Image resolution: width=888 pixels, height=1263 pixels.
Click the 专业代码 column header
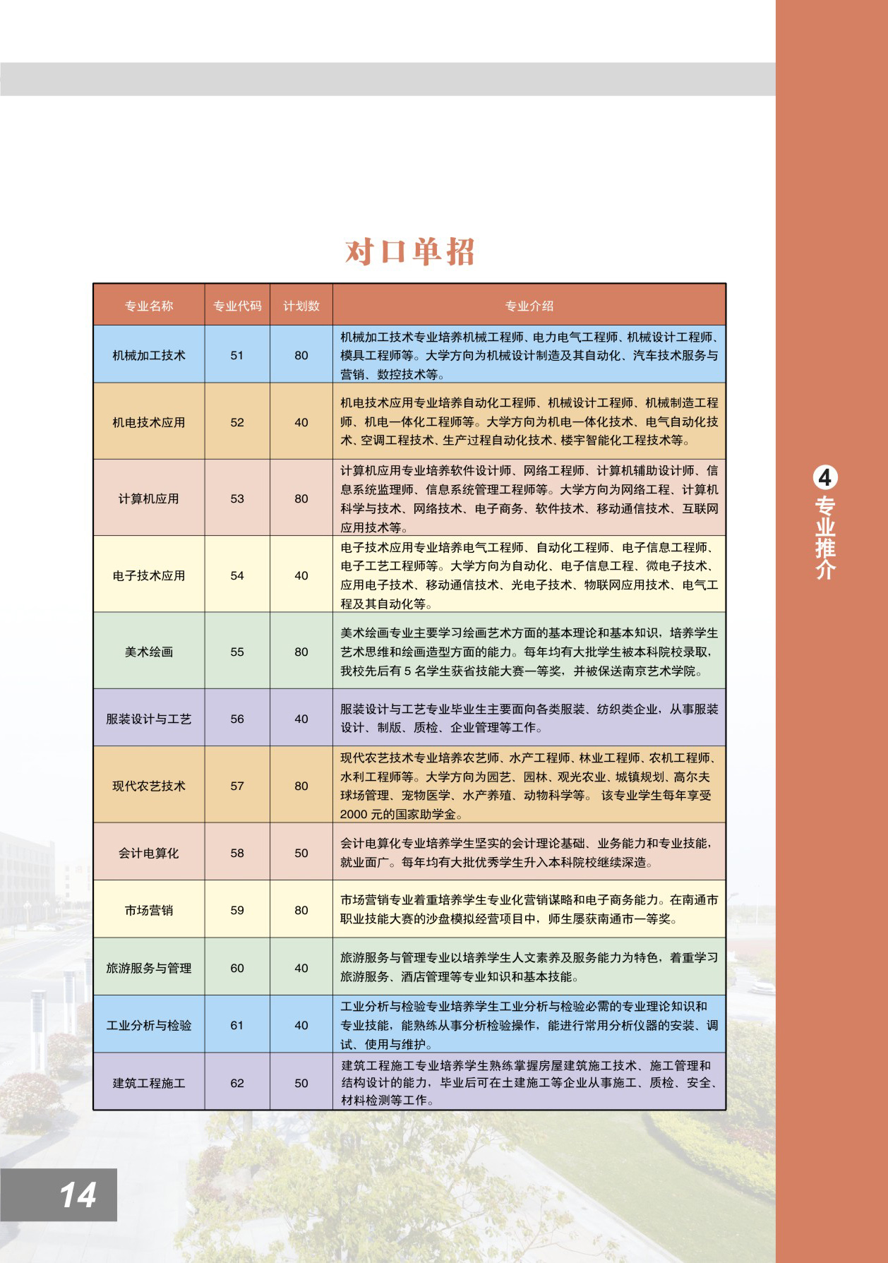237,306
